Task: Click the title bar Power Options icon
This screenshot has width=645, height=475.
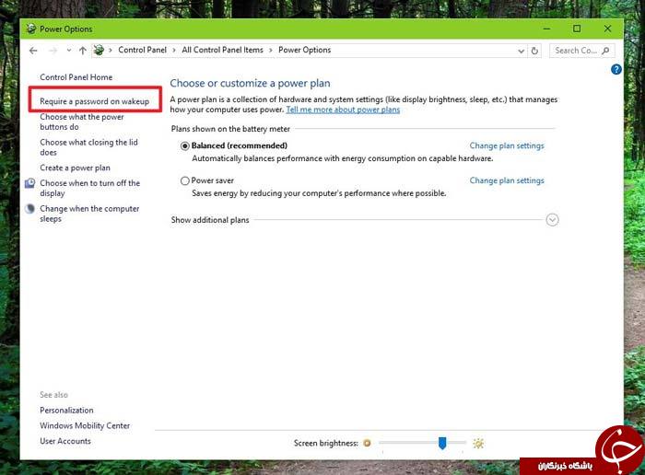Action: click(x=30, y=29)
